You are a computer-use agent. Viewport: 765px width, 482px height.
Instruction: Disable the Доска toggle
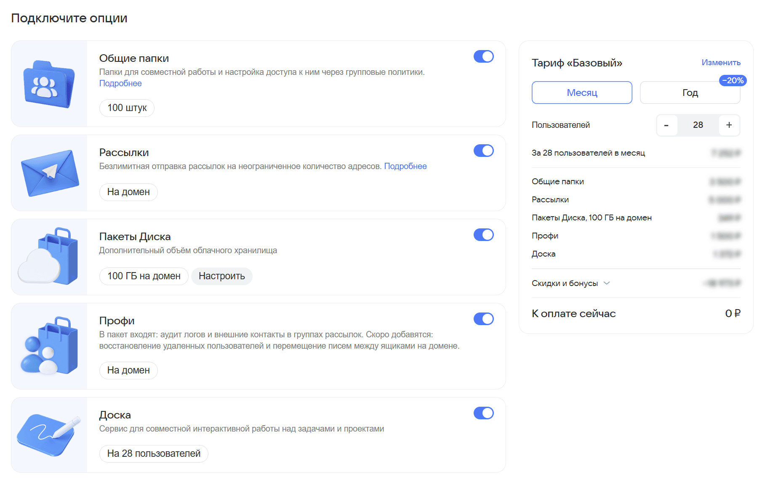(483, 413)
